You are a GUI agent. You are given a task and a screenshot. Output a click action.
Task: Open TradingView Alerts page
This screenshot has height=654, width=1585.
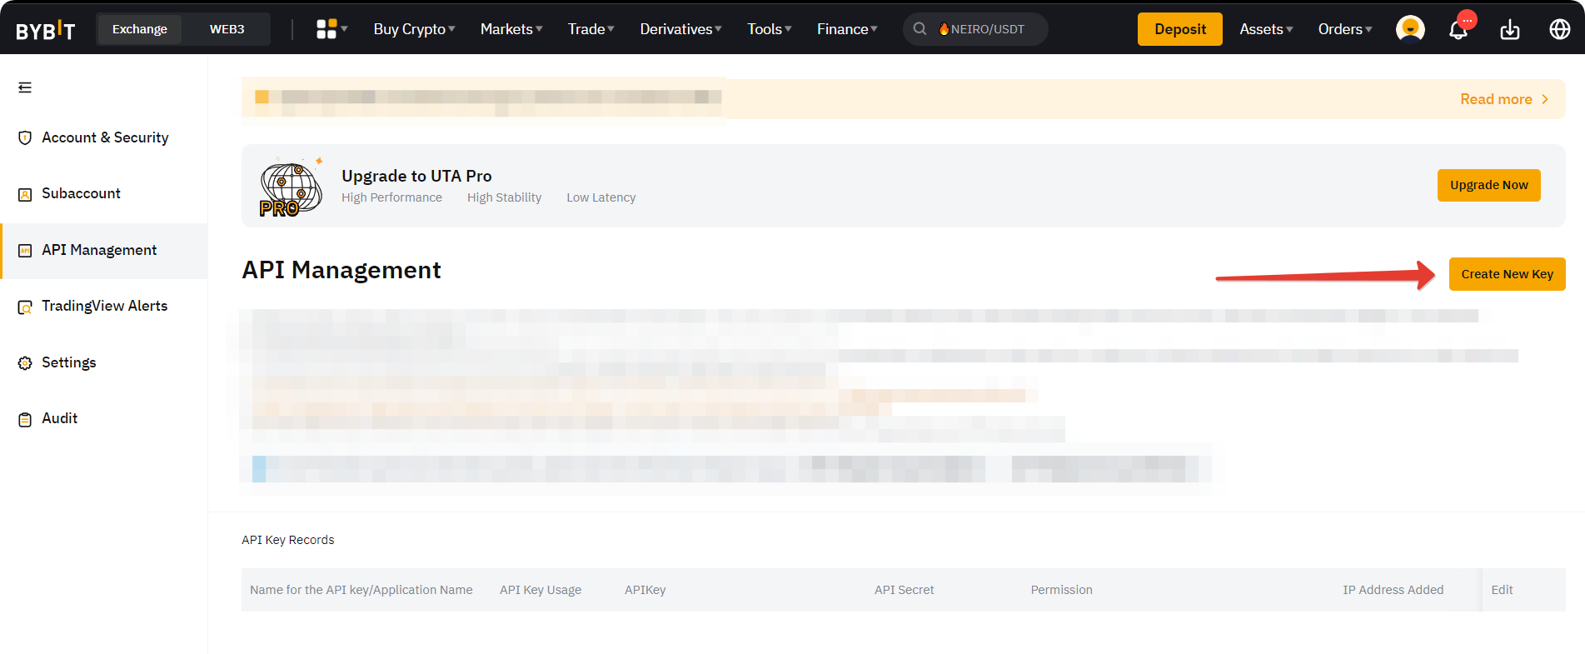click(x=104, y=306)
